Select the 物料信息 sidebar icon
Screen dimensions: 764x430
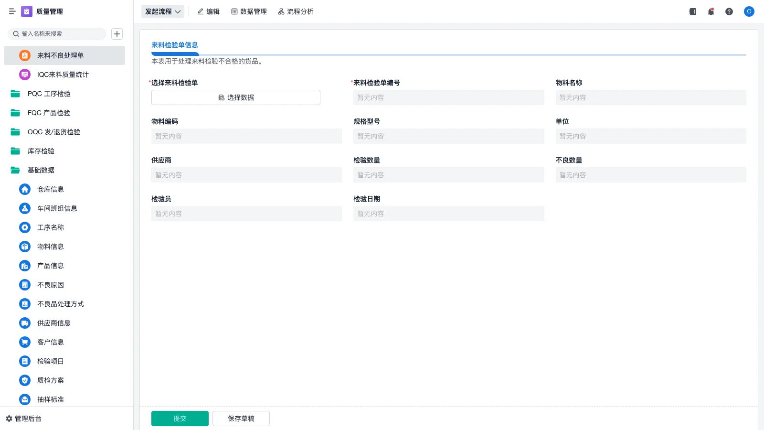pyautogui.click(x=24, y=247)
